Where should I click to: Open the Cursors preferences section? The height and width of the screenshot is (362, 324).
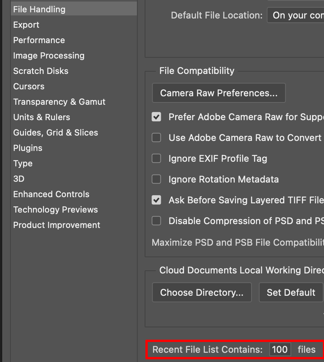click(29, 86)
